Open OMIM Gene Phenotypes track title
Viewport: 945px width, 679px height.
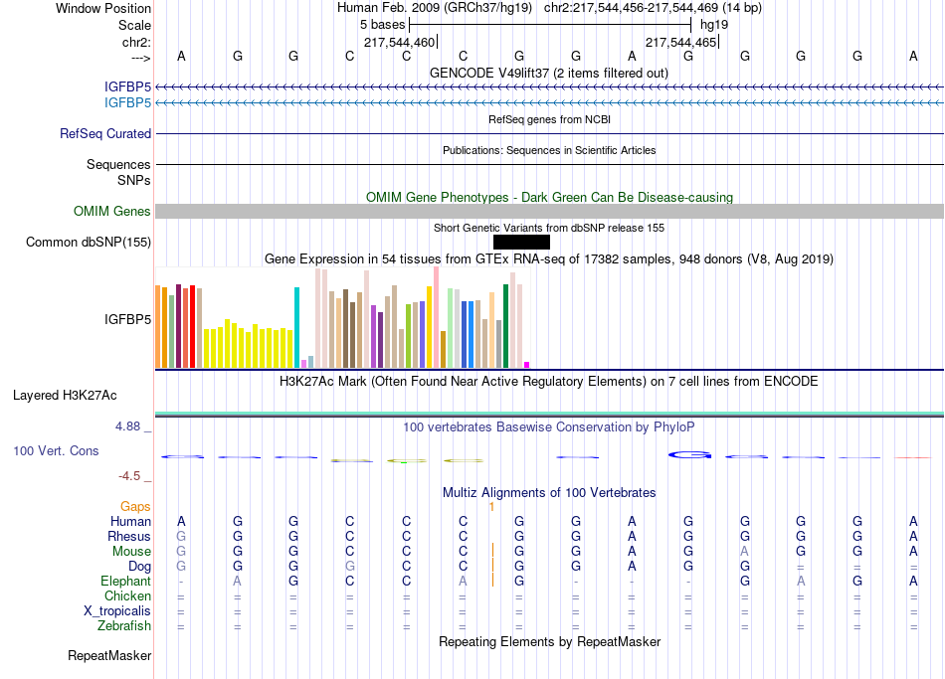pos(549,197)
